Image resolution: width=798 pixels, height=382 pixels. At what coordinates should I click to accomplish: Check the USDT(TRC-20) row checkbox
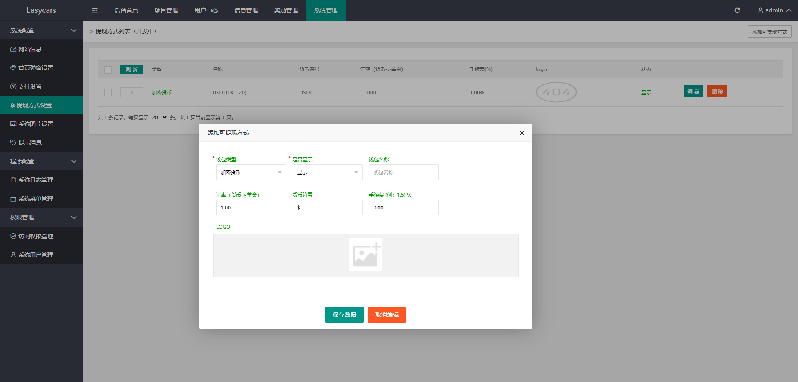pyautogui.click(x=108, y=93)
